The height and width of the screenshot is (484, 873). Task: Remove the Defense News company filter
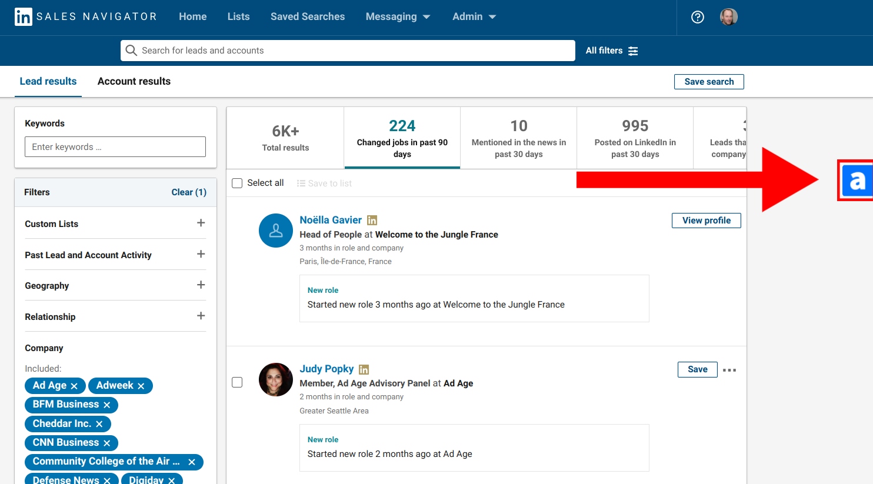[x=107, y=480]
